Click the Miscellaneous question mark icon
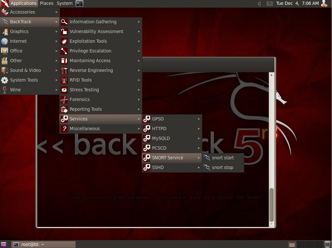The width and height of the screenshot is (332, 248). 64,129
